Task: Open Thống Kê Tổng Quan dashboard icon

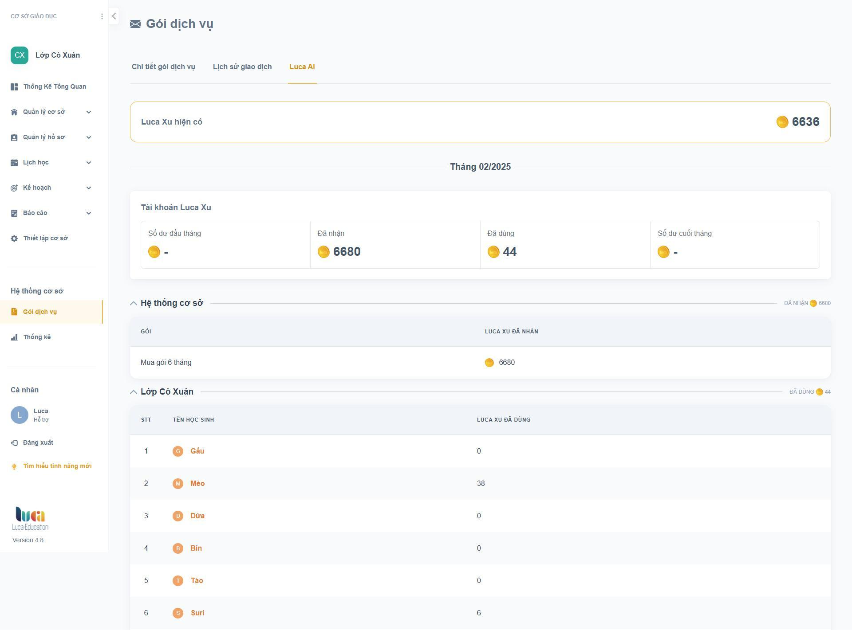Action: [x=14, y=87]
